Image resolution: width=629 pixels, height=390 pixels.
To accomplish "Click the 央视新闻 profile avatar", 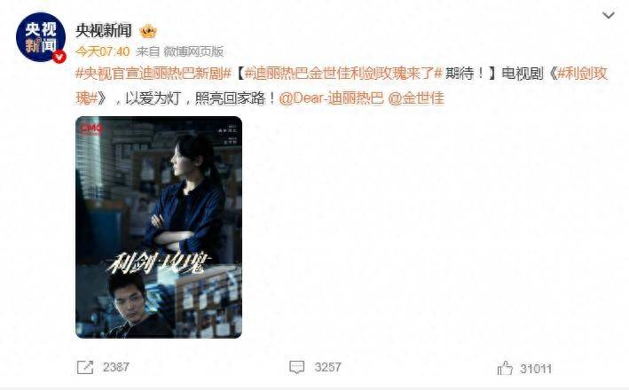I will (41, 37).
